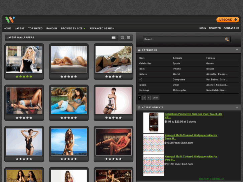Screen dimensions: 243x182
Task: Open the Bulk category
Action: (x=142, y=69)
